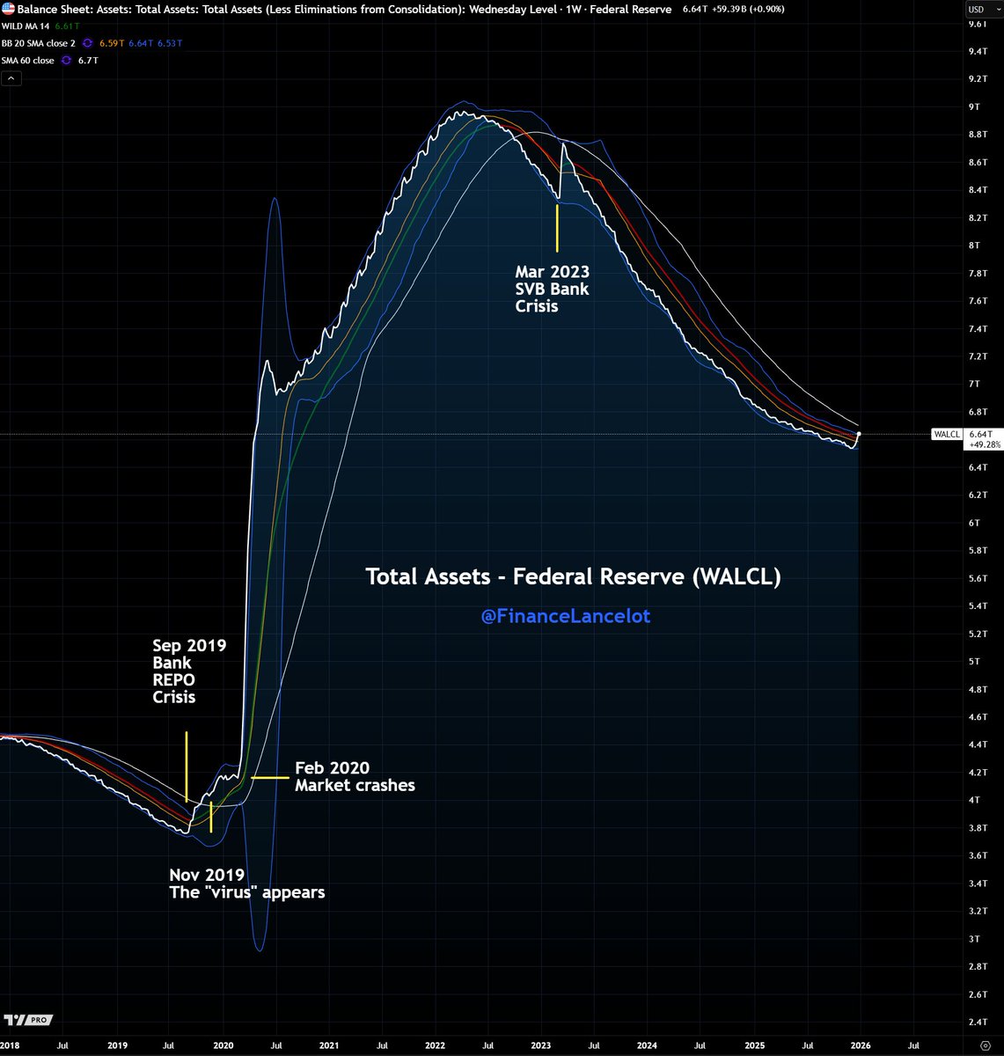
Task: Click the 2023 label on time axis
Action: [540, 1045]
